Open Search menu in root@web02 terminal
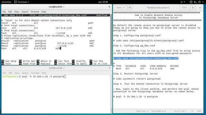This screenshot has width=206, height=115. coord(25,11)
